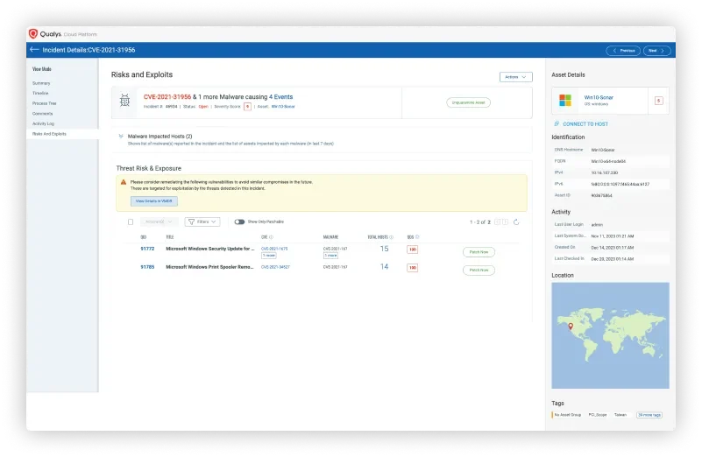Image resolution: width=702 pixels, height=457 pixels.
Task: Click the world map in Location
Action: tap(610, 335)
